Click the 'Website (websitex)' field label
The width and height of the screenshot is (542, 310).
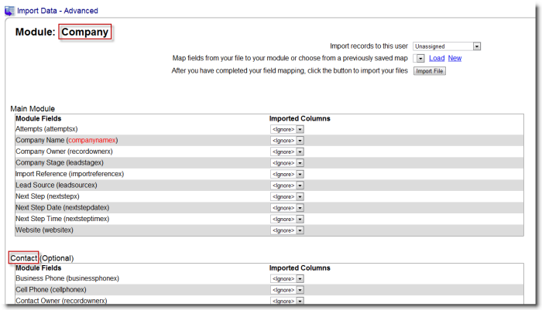click(44, 230)
